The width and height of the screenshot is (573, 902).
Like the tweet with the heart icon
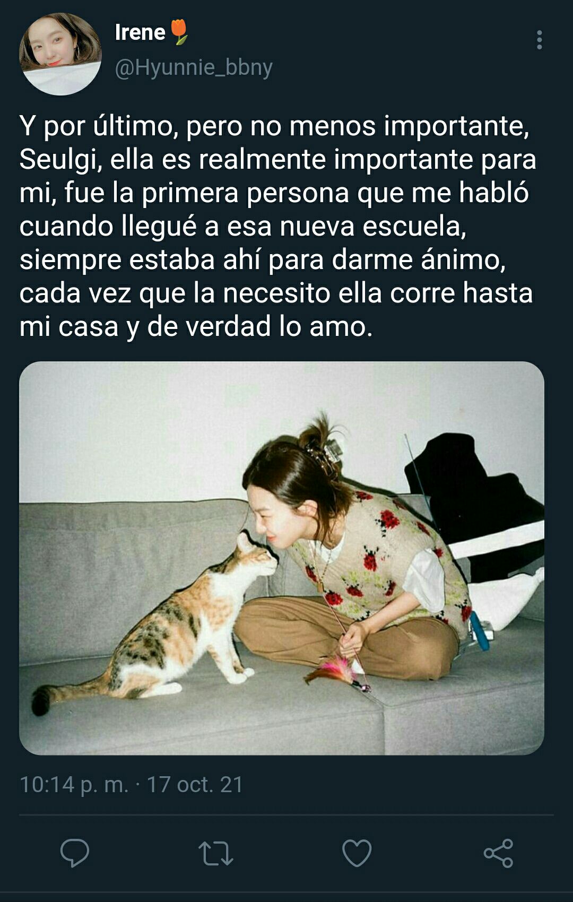click(x=357, y=853)
